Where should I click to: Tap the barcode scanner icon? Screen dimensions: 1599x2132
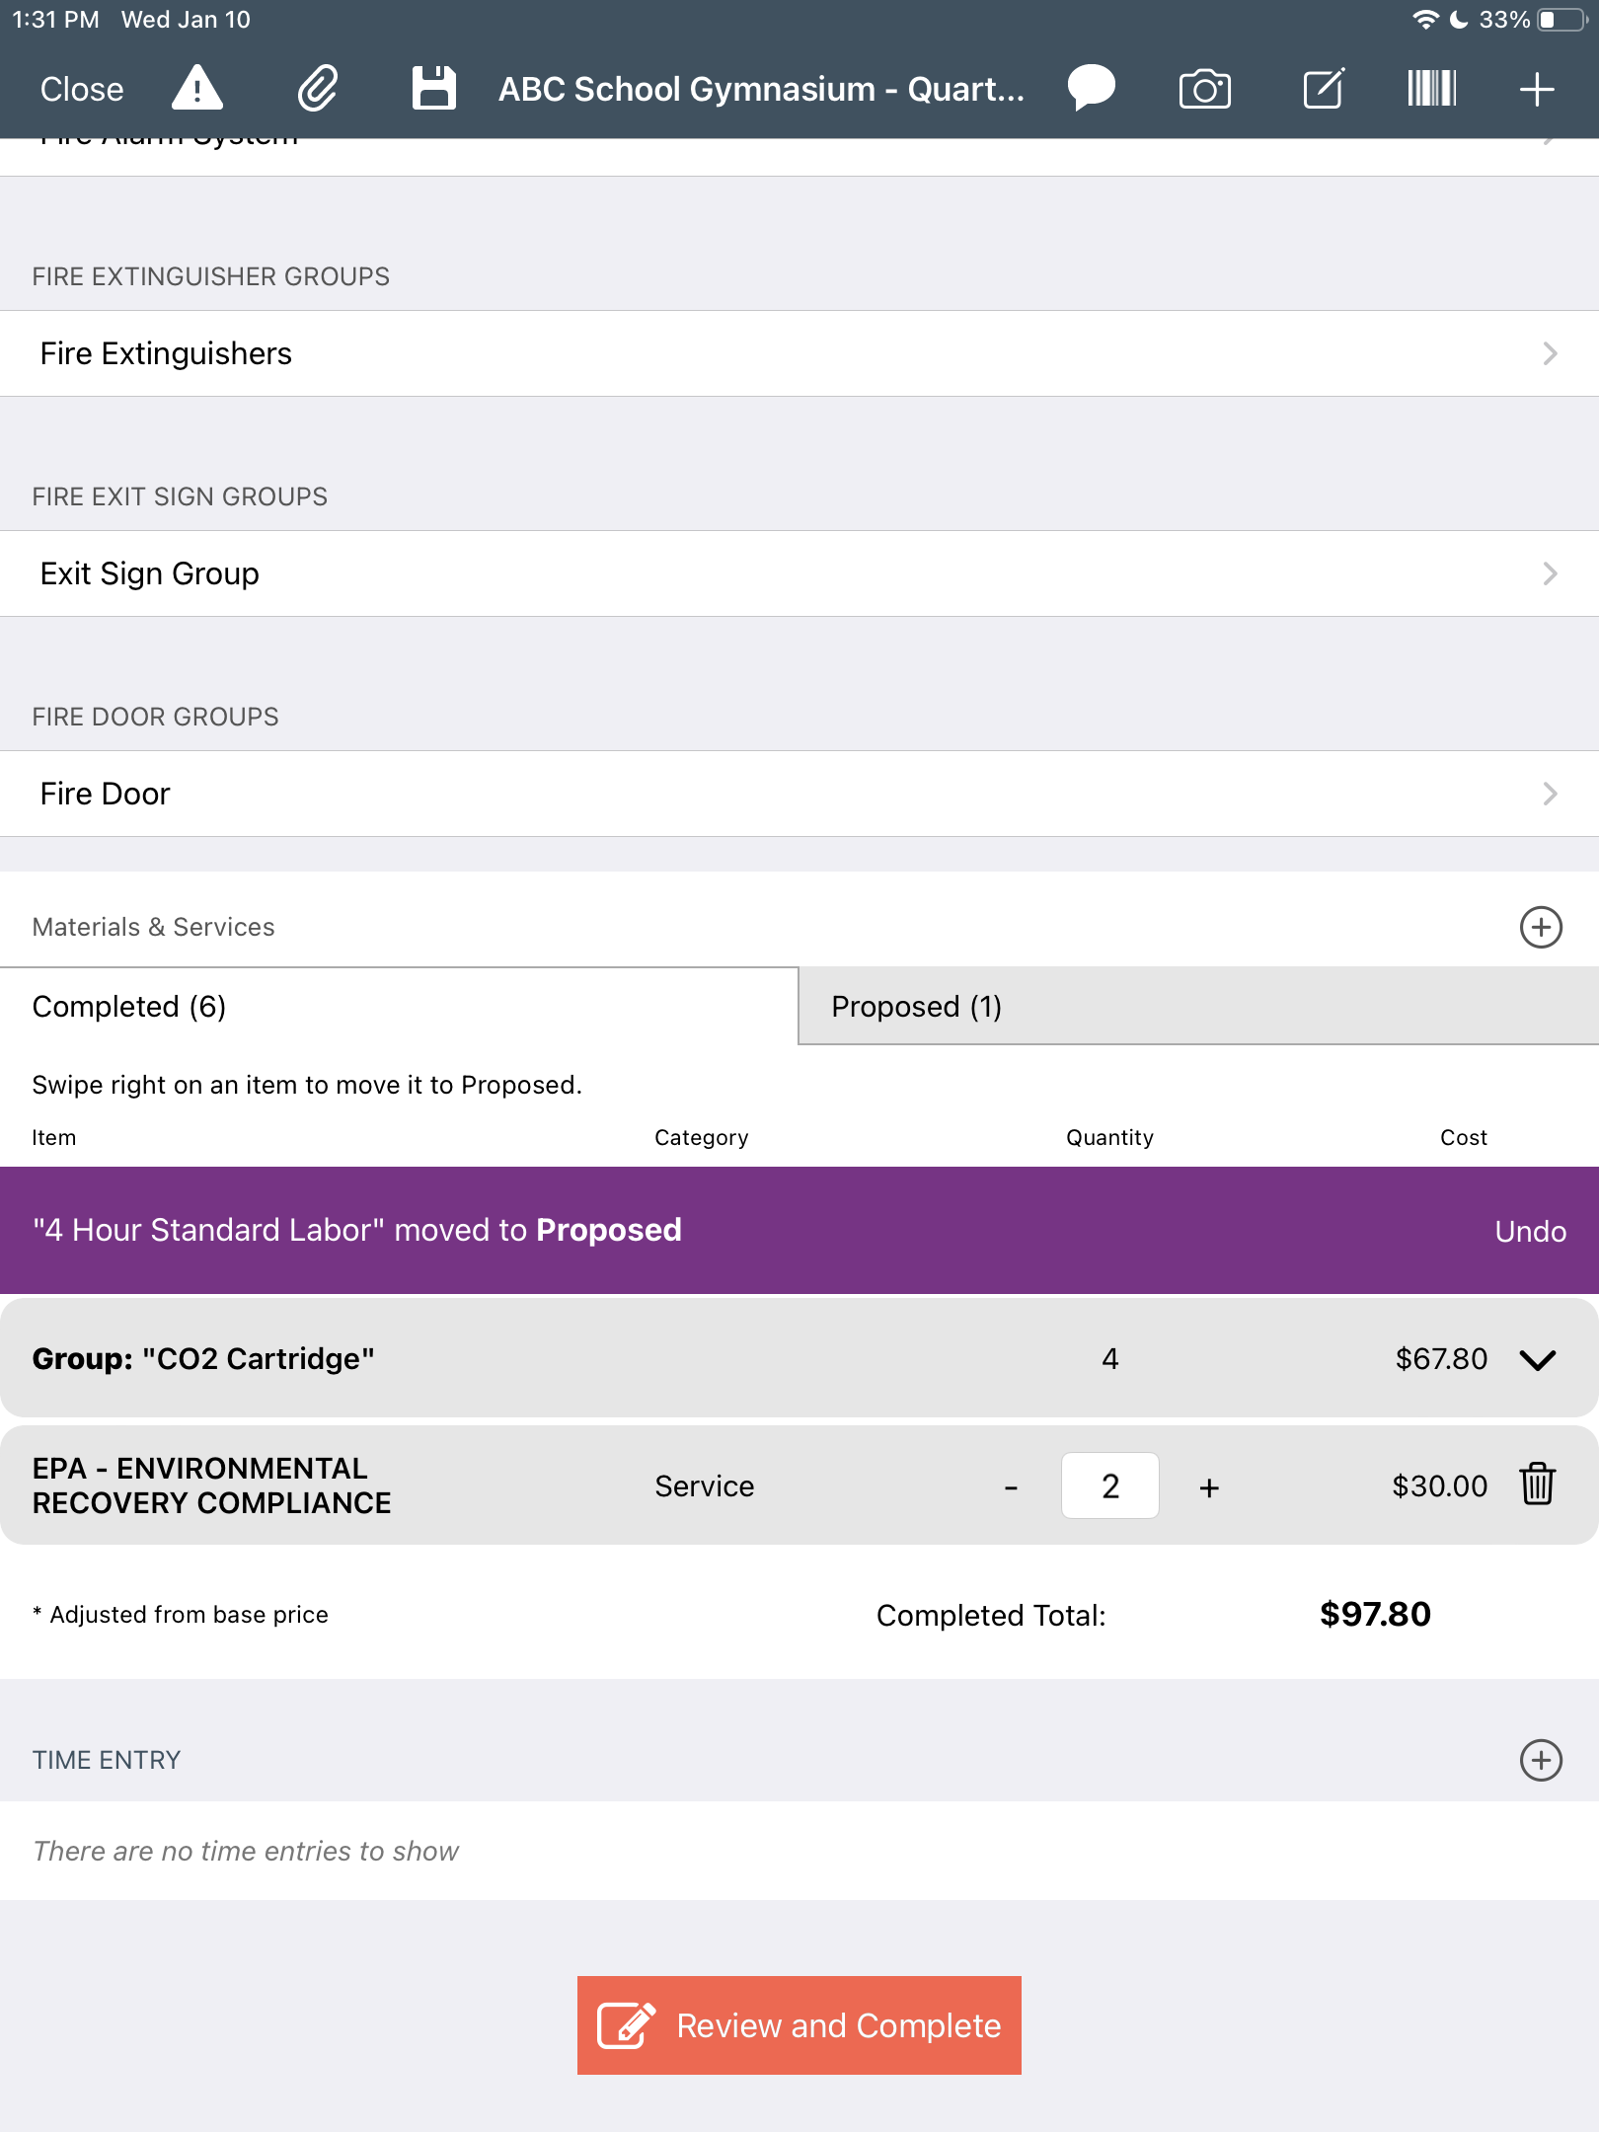click(x=1431, y=89)
